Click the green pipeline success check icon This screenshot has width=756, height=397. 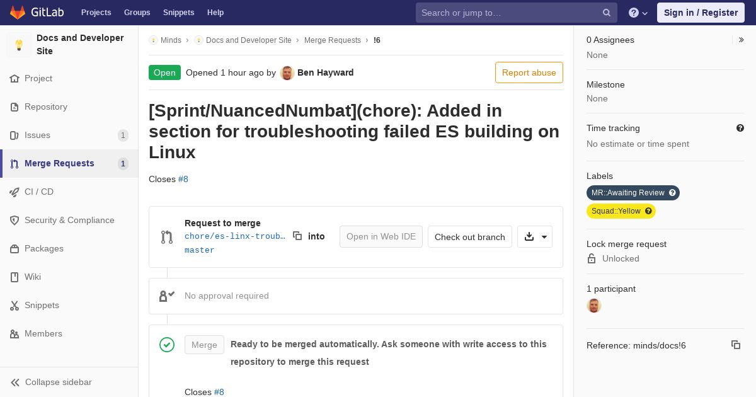click(167, 344)
